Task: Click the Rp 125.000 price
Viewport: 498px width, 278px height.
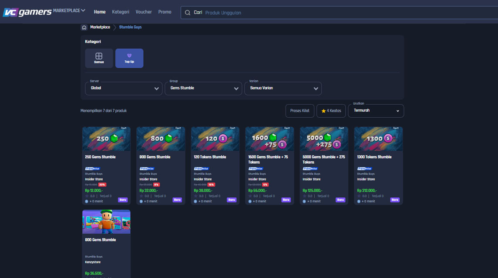Action: click(312, 191)
